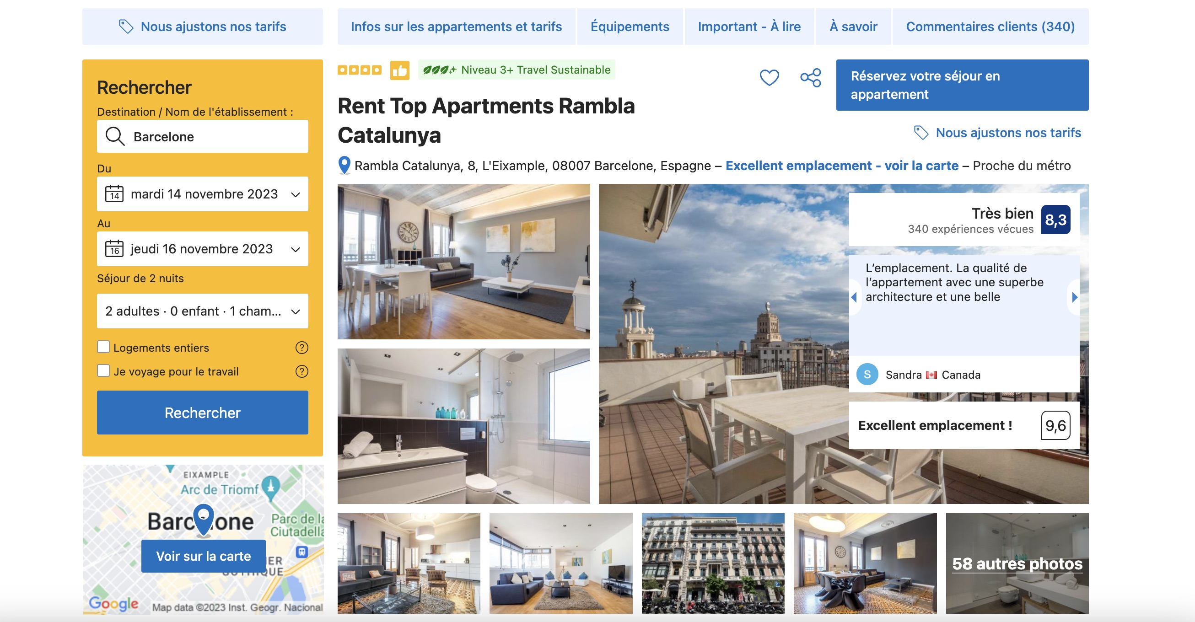Expand the 2 adultes guests selector
The width and height of the screenshot is (1195, 622).
click(202, 311)
